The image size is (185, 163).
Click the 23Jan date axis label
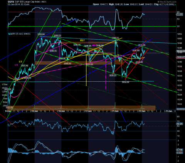169,111
